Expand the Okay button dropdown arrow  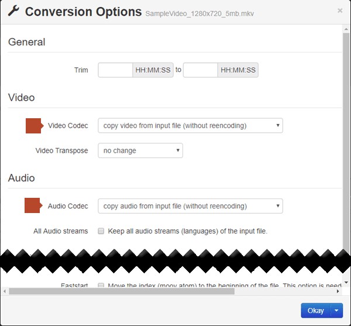tap(336, 311)
